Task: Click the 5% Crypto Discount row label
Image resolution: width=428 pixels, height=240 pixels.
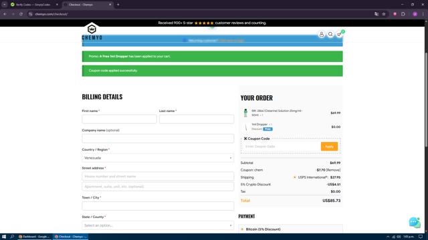Action: 255,184
